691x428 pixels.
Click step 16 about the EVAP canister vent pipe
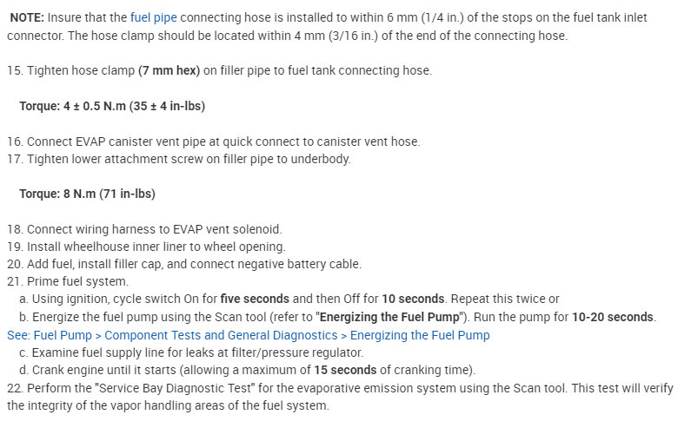tap(213, 142)
